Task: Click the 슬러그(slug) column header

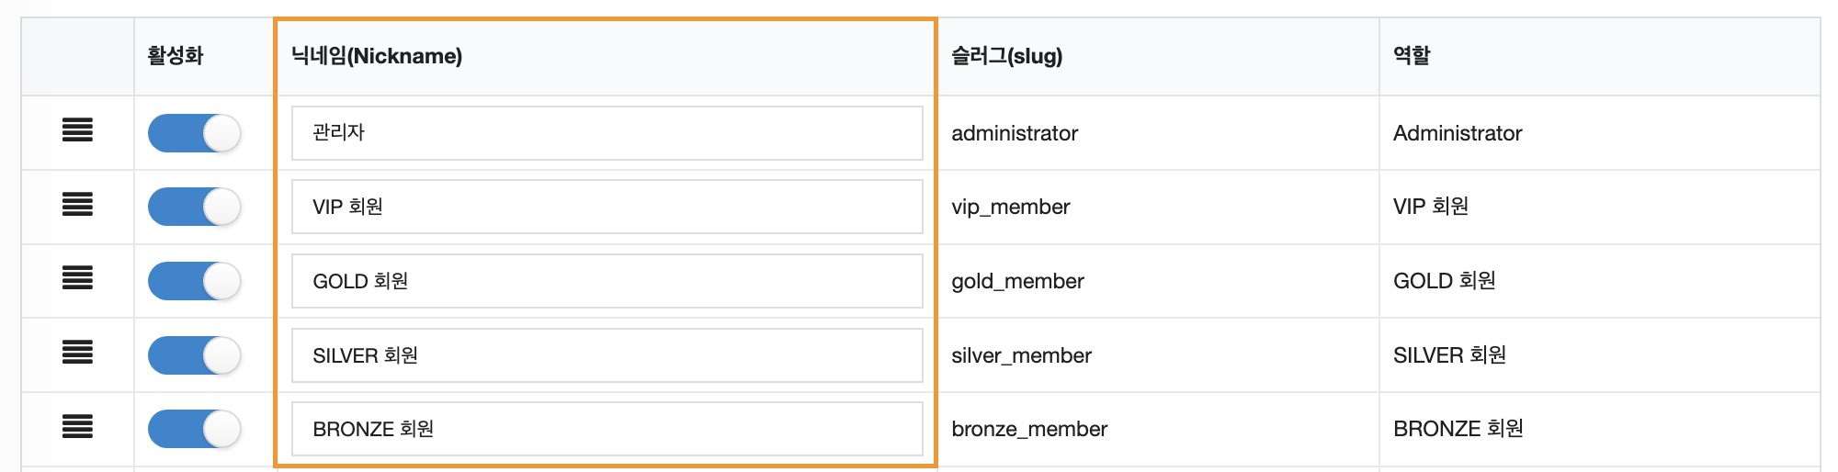Action: coord(1007,56)
